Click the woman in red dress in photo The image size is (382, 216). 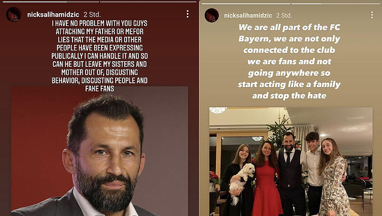tap(266, 179)
